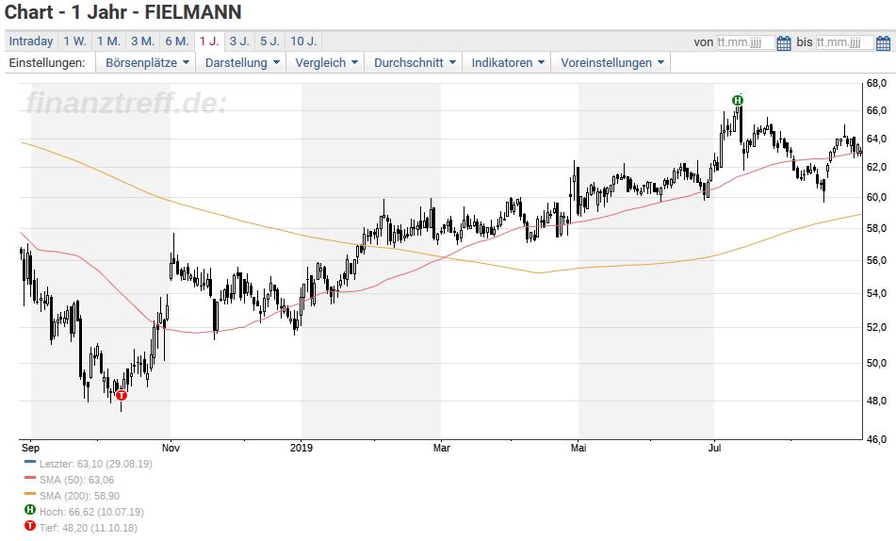
Task: Open the Börsenplätze dropdown
Action: coord(146,63)
